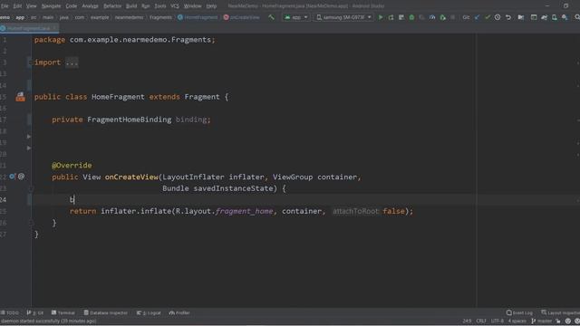
Task: Open the Build menu
Action: [131, 6]
